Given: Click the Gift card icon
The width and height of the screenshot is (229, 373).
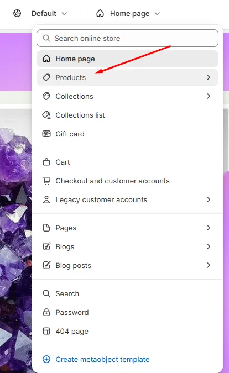Looking at the screenshot, I should 46,134.
